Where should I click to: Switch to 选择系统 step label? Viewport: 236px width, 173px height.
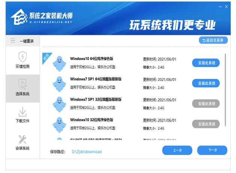click(23, 94)
